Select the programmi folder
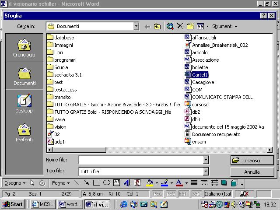Image resolution: width=280 pixels, height=210 pixels. [62, 60]
